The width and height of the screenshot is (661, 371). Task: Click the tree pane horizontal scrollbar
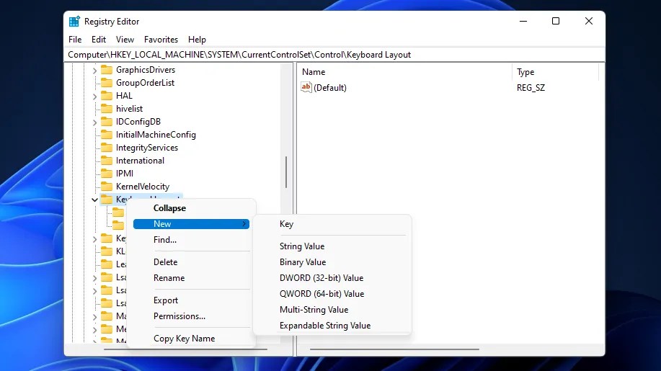click(185, 349)
